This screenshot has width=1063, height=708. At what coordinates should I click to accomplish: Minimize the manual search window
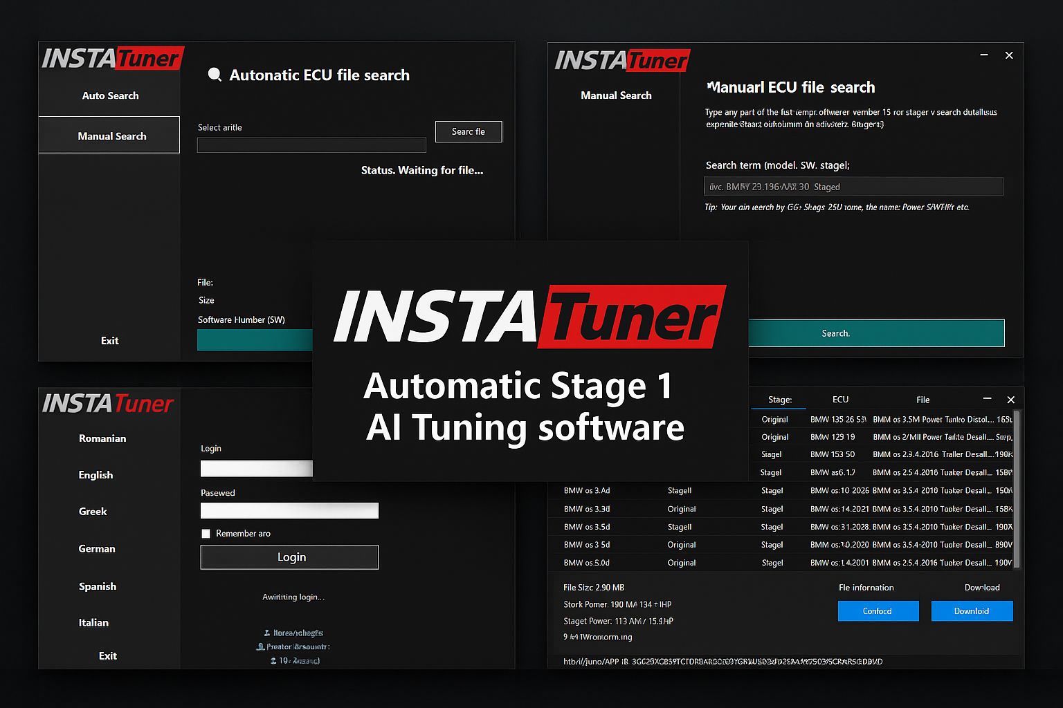(984, 55)
